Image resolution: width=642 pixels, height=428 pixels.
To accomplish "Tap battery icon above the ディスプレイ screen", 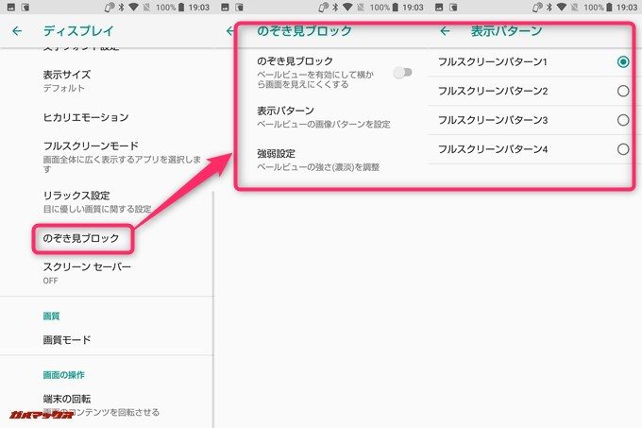I will point(181,8).
